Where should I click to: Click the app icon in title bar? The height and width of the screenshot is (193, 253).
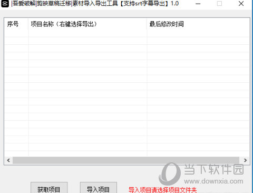[x=5, y=4]
